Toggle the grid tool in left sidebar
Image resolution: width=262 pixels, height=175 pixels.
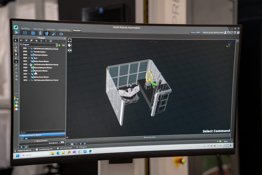click(x=16, y=54)
